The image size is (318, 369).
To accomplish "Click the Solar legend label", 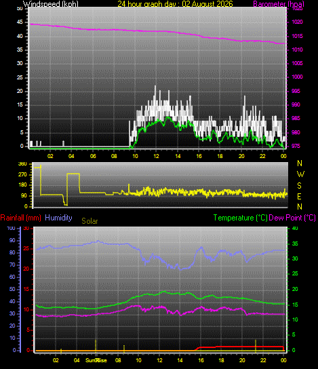I will tap(90, 221).
